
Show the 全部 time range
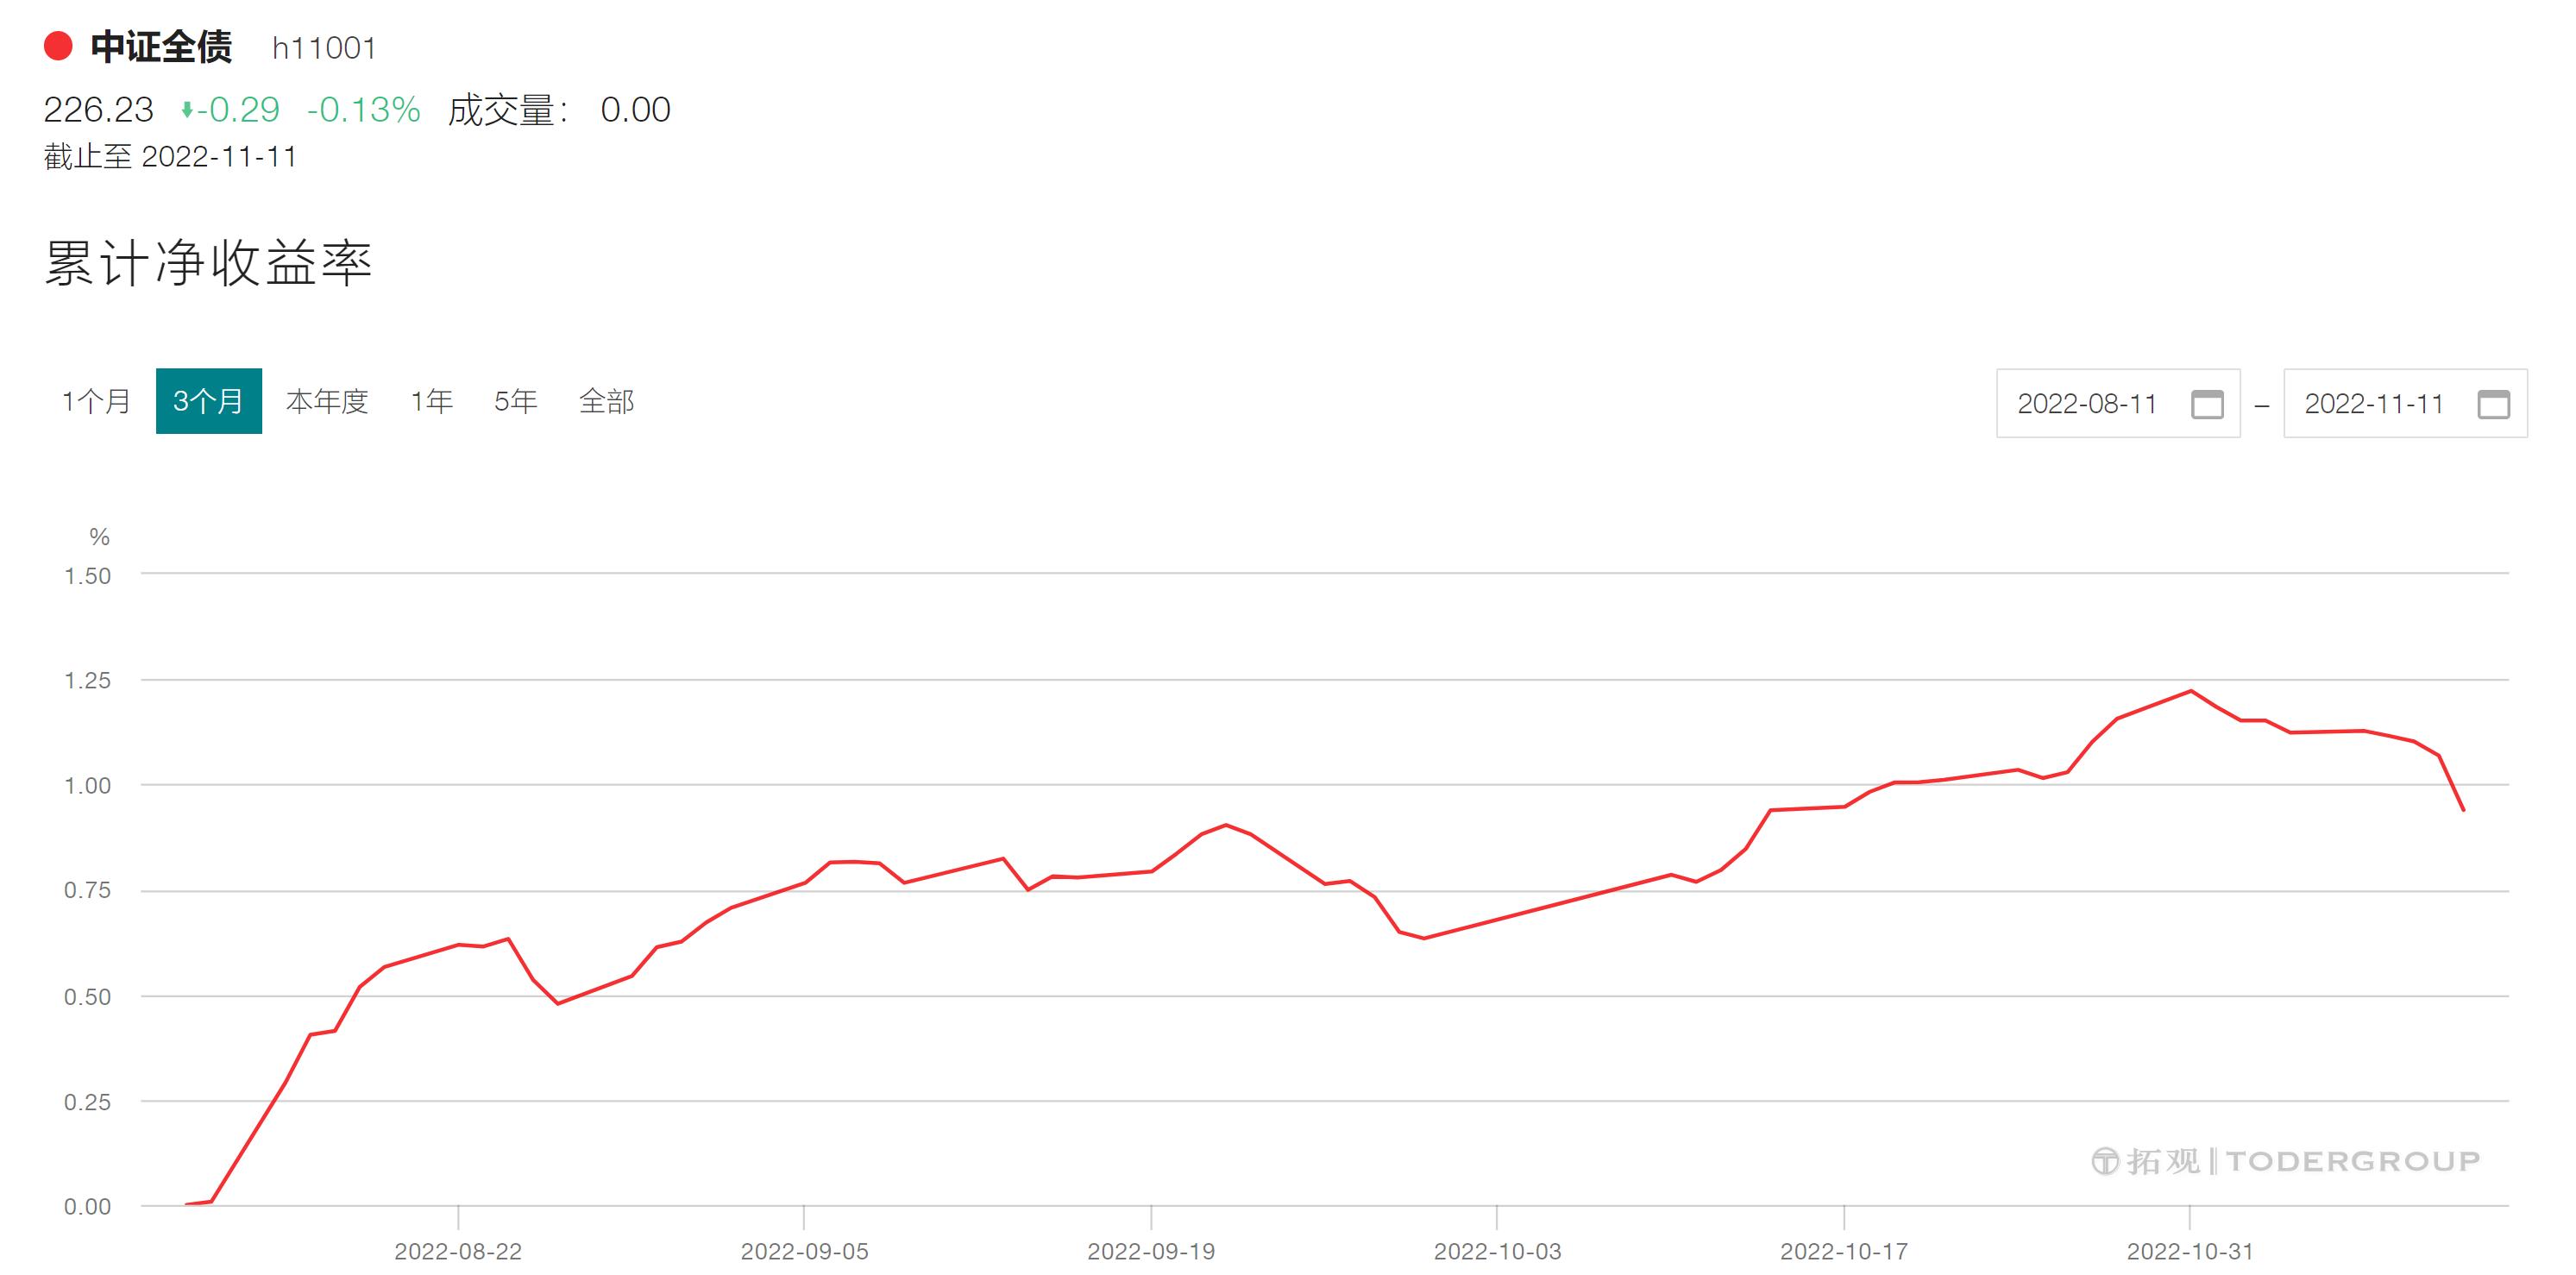point(606,402)
